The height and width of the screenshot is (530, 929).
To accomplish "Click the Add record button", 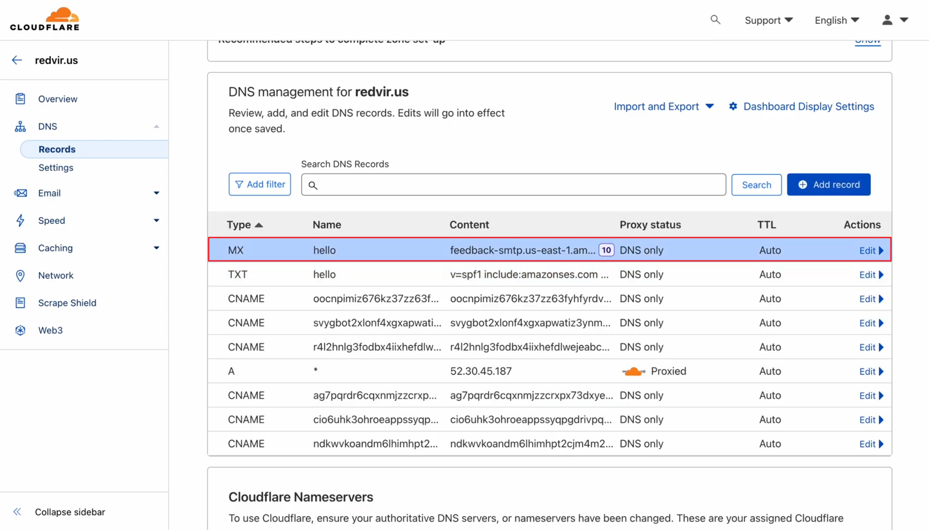I will tap(828, 184).
